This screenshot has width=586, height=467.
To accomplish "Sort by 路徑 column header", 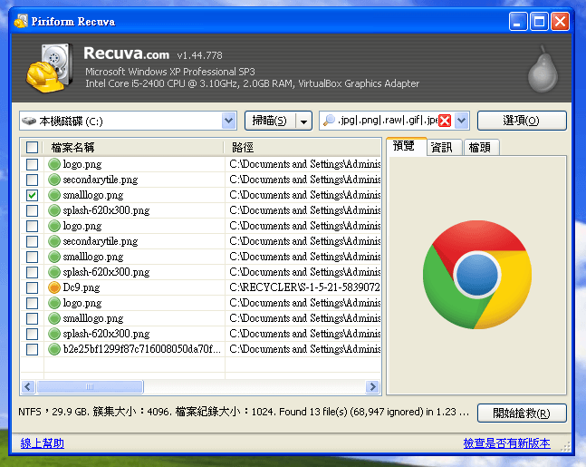I will pos(303,148).
